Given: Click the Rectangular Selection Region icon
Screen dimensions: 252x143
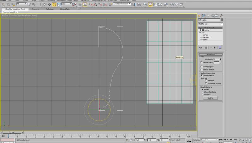Looking at the screenshot, I should click(39, 4).
